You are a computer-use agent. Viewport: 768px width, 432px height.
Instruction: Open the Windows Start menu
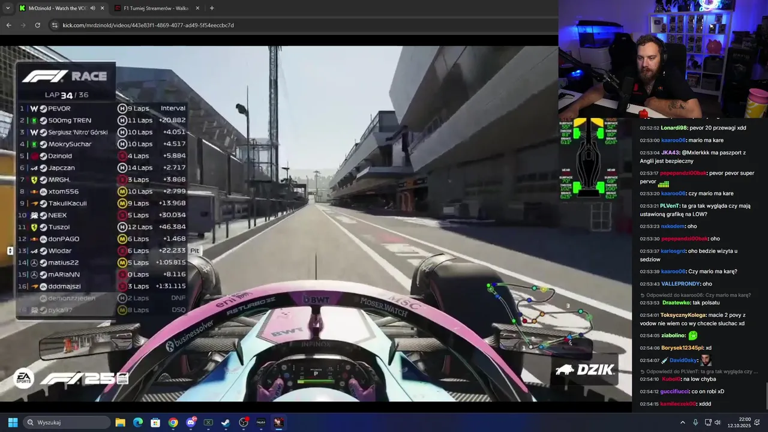click(x=13, y=422)
